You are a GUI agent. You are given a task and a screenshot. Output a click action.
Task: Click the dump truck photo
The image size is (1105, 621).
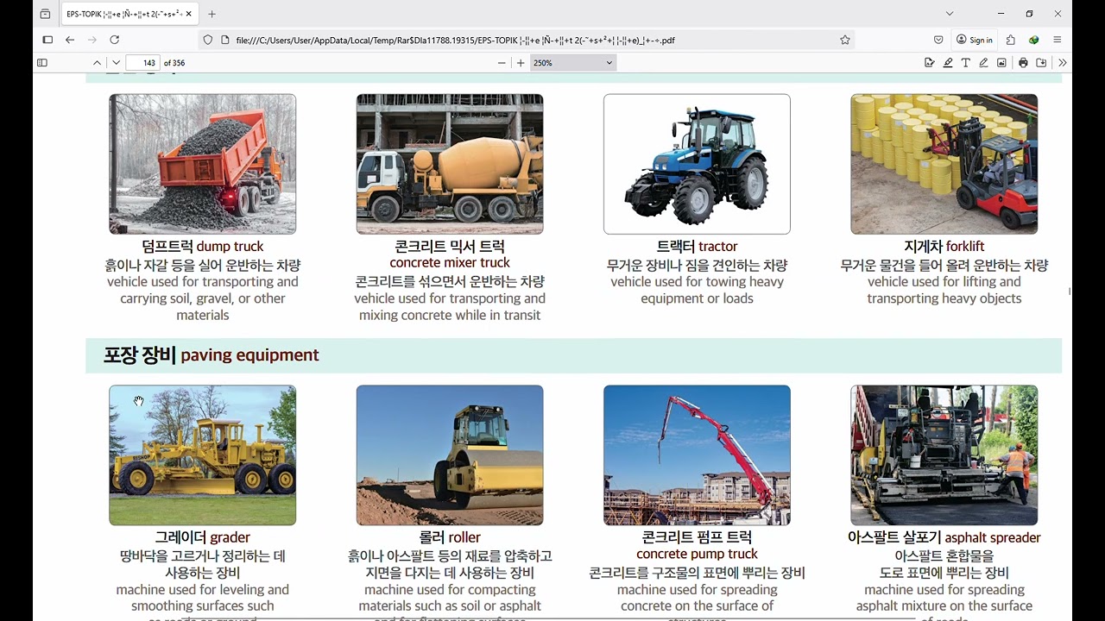pyautogui.click(x=203, y=164)
